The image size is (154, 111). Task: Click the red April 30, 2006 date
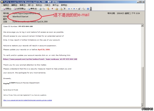pos(44,50)
